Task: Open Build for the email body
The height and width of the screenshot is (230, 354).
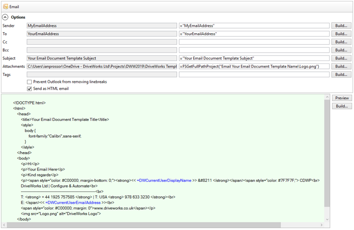Action: (341, 106)
